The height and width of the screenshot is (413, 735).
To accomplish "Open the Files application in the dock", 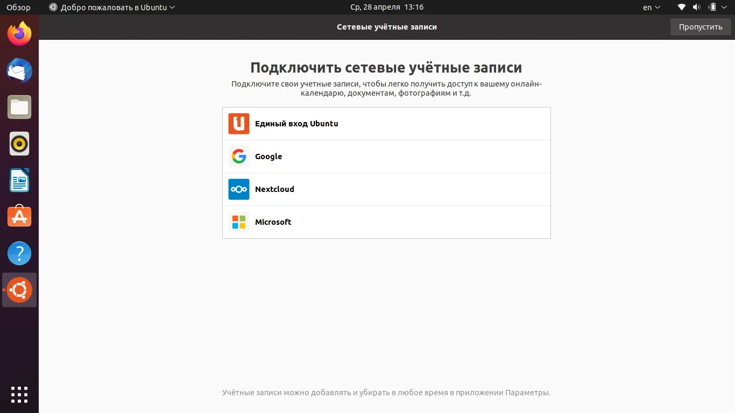I will pos(19,107).
